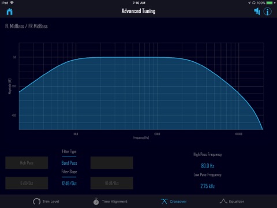Select the blank filter type box
Viewport: 277px width, 208px height.
click(112, 163)
